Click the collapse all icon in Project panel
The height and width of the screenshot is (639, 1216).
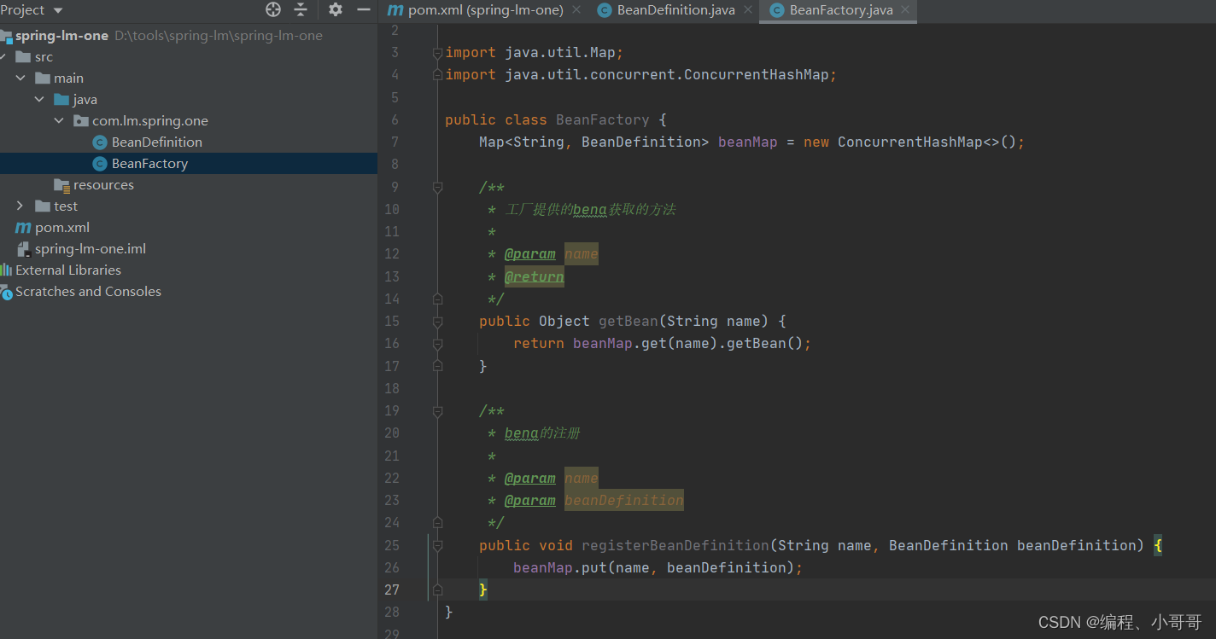pyautogui.click(x=301, y=9)
